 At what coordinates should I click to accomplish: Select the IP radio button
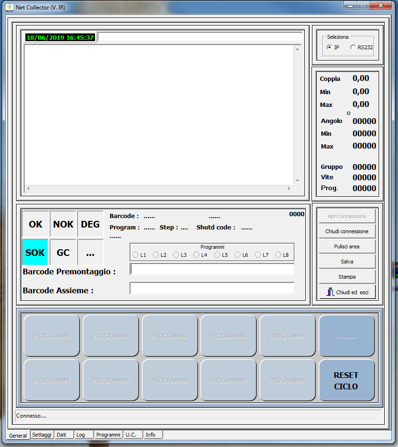tap(329, 47)
